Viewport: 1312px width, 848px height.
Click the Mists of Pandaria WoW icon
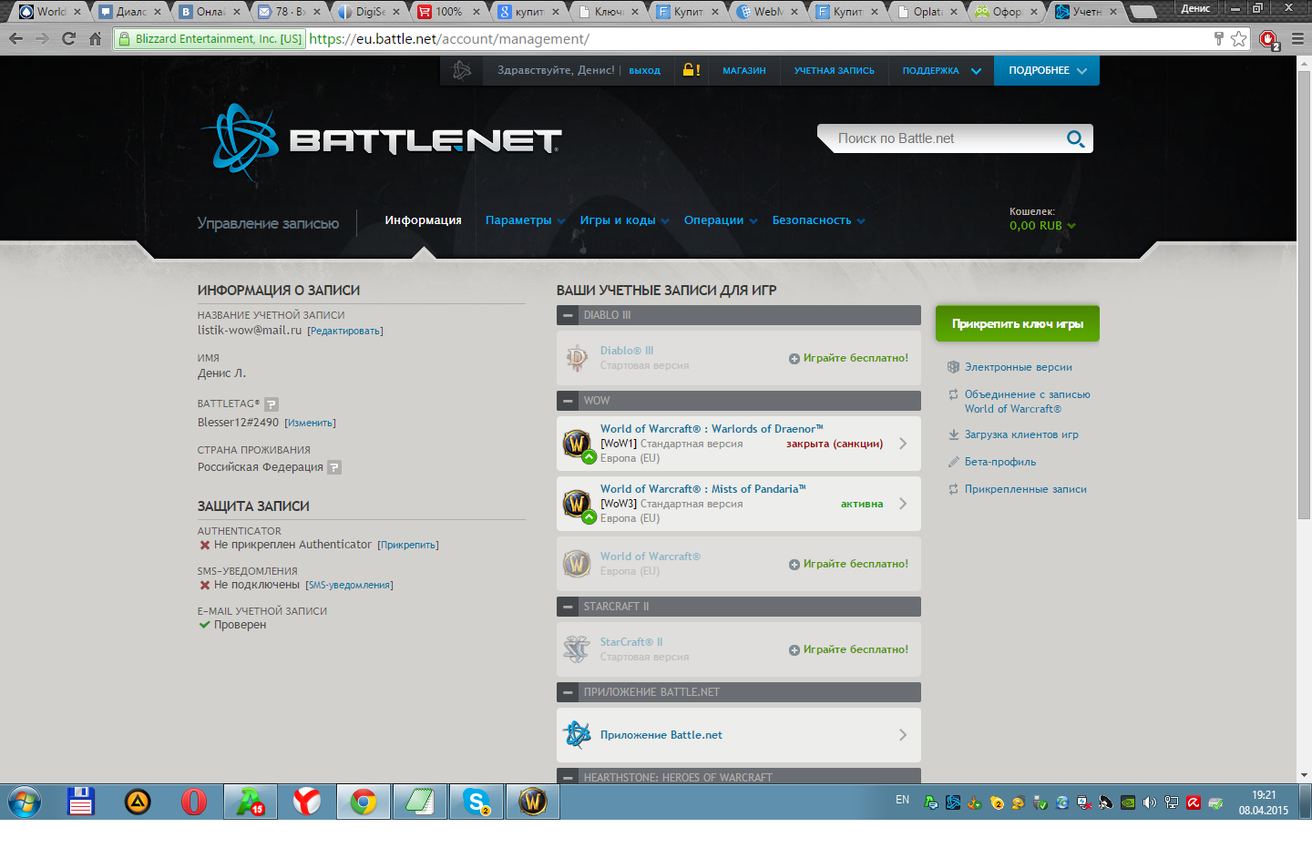[577, 504]
